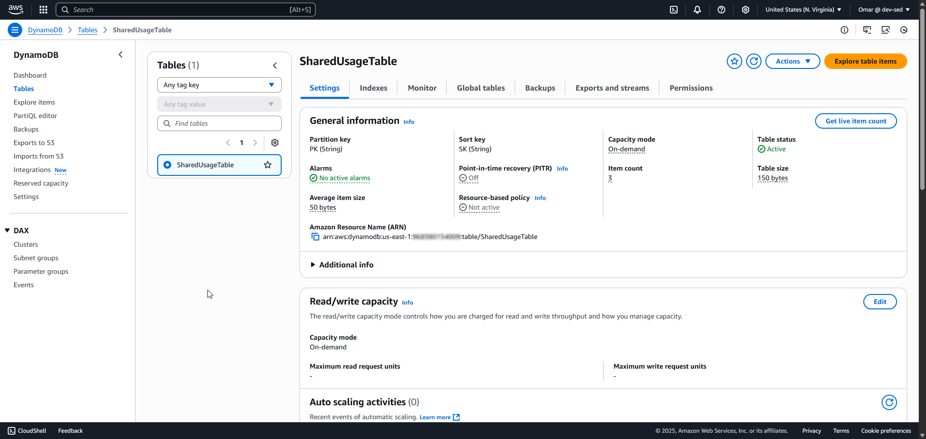Open Imports from S3 in sidebar
Viewport: 926px width, 439px height.
[x=39, y=156]
